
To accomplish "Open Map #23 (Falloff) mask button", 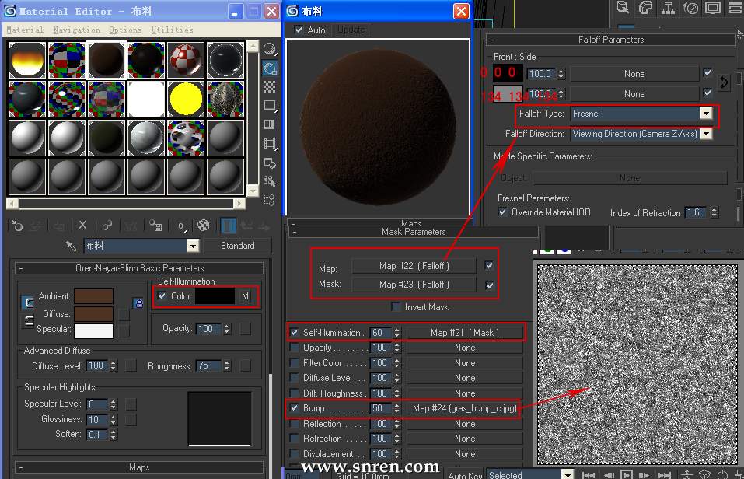I will 414,285.
